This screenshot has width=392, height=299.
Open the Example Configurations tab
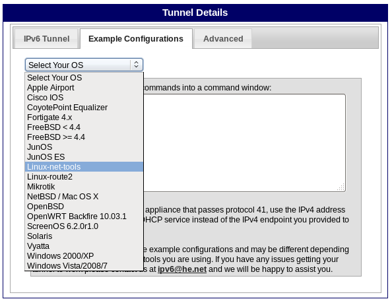coord(136,39)
